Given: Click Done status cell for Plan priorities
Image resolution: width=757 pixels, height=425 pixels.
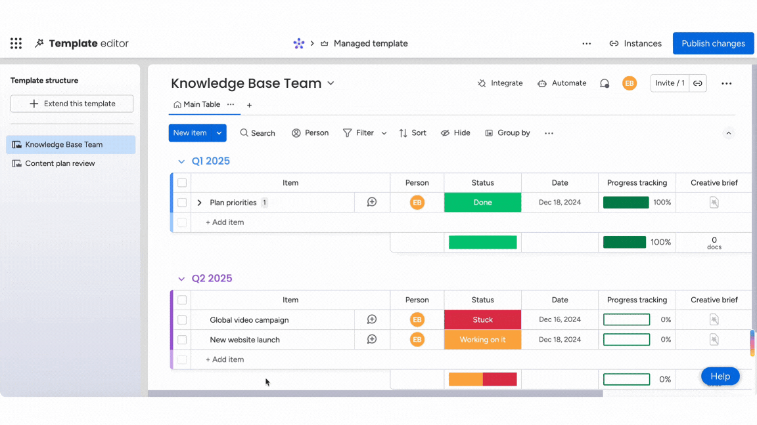Looking at the screenshot, I should (x=483, y=203).
